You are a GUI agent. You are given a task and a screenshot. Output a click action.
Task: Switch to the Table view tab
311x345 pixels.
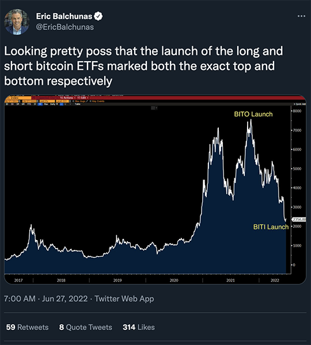pyautogui.click(x=78, y=104)
